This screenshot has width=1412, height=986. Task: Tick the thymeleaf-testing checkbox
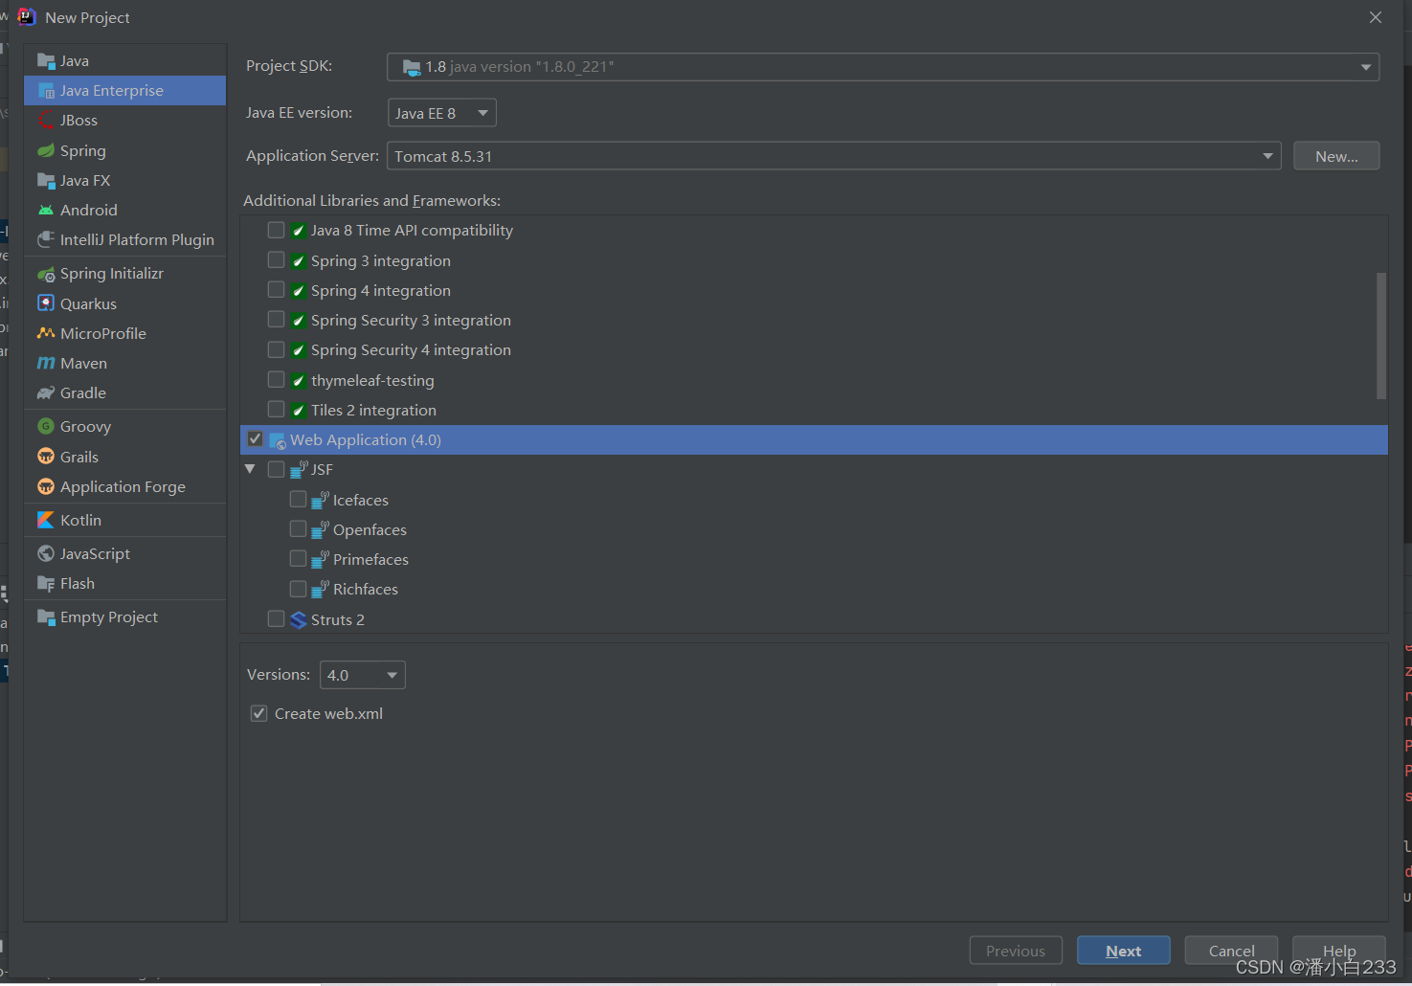[x=276, y=379]
